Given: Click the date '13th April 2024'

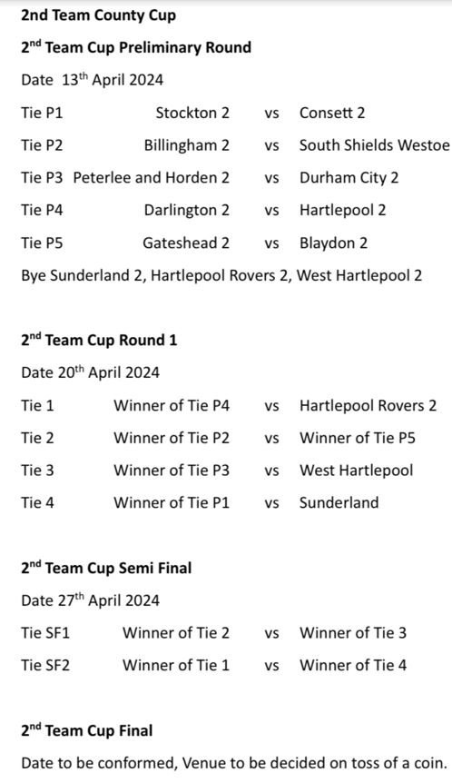Looking at the screenshot, I should click(x=113, y=80).
